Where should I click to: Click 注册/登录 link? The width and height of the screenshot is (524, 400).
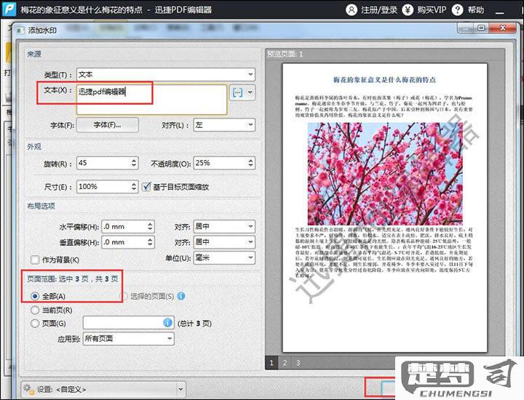(378, 10)
